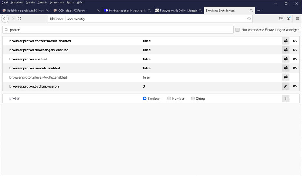Toggle browser.proton.places-tooltip.enabled value
The width and height of the screenshot is (302, 176).
click(286, 77)
